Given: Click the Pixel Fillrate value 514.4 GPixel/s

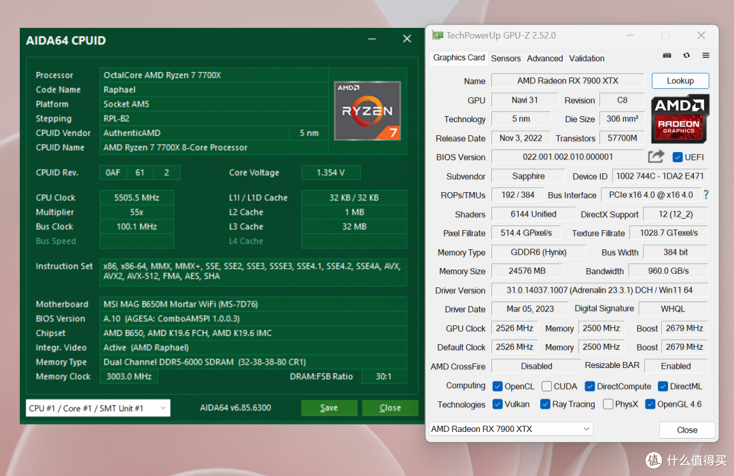Looking at the screenshot, I should coord(526,233).
